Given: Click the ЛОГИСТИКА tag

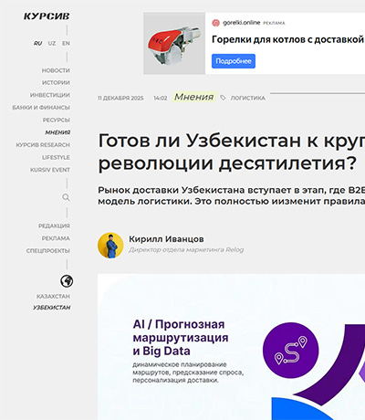Looking at the screenshot, I should (248, 98).
